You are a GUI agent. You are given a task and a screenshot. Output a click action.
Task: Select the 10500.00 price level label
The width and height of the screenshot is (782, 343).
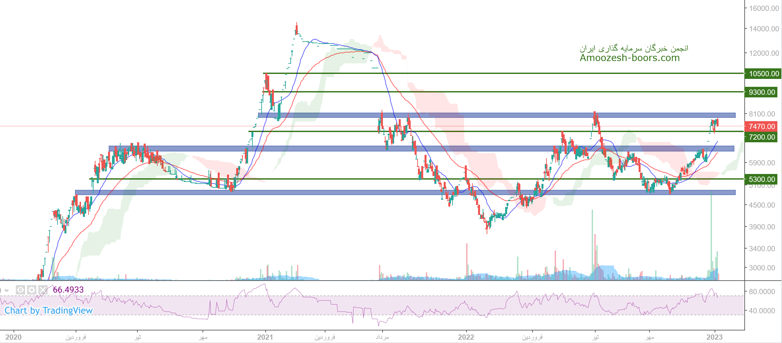click(x=763, y=74)
